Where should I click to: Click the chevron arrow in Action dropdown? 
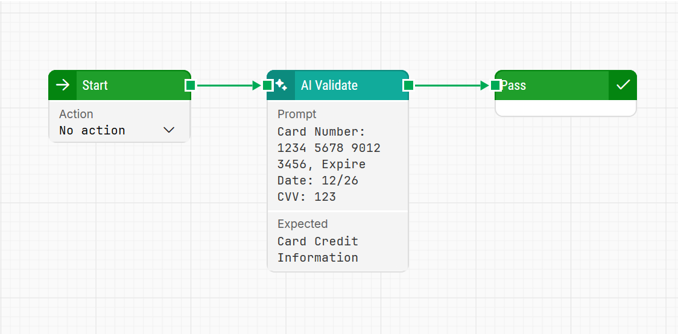click(169, 130)
